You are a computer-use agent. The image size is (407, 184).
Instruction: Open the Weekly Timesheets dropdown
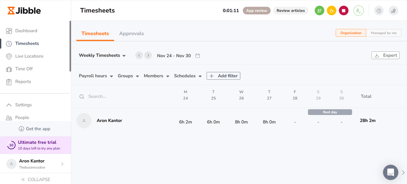[102, 55]
